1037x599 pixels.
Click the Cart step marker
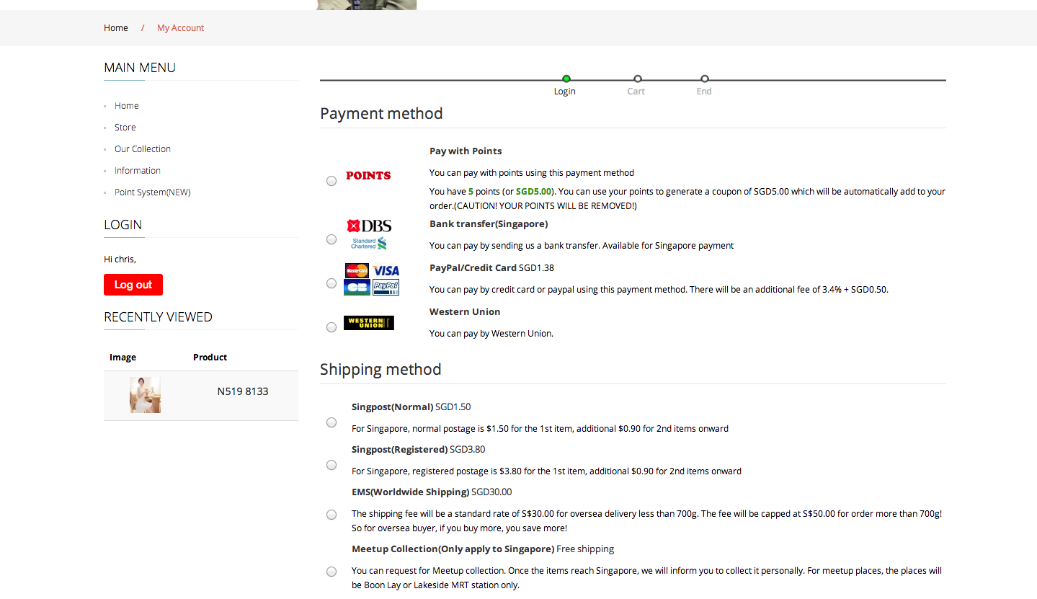tap(637, 79)
